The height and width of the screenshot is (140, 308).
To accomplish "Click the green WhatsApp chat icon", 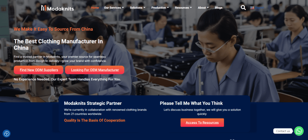I will [299, 131].
